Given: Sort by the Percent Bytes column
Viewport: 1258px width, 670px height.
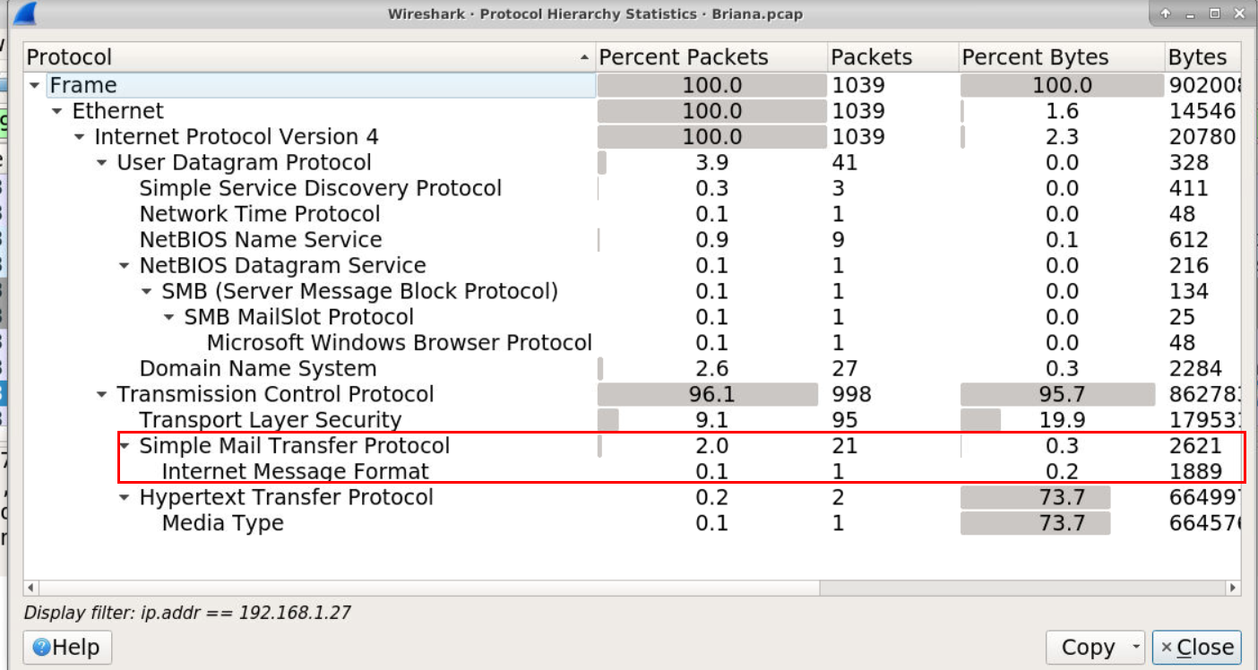Looking at the screenshot, I should click(x=1035, y=57).
